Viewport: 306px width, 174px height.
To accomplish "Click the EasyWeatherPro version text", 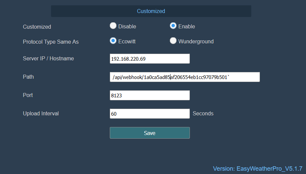I will (258, 169).
